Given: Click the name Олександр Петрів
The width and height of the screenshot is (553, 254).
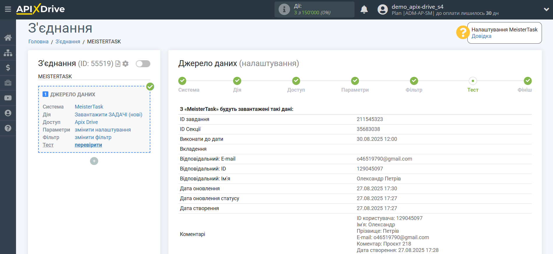Looking at the screenshot, I should coord(379,179).
